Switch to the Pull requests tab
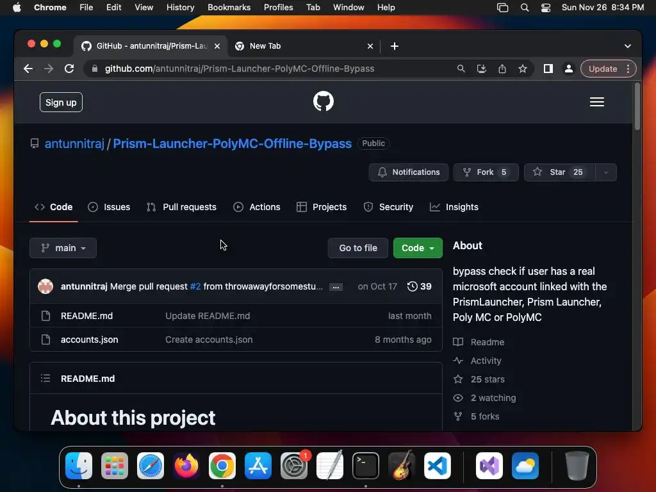 [x=181, y=207]
